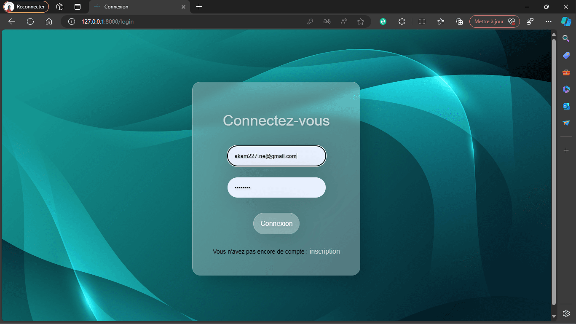Open the workspaces icon
Viewport: 576px width, 324px height.
point(60,7)
